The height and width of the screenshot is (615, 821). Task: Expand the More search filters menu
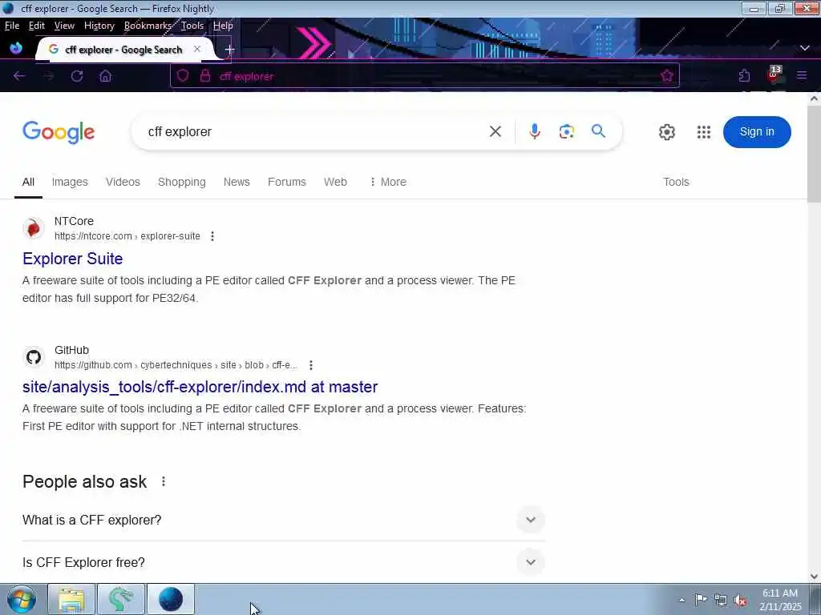point(388,182)
